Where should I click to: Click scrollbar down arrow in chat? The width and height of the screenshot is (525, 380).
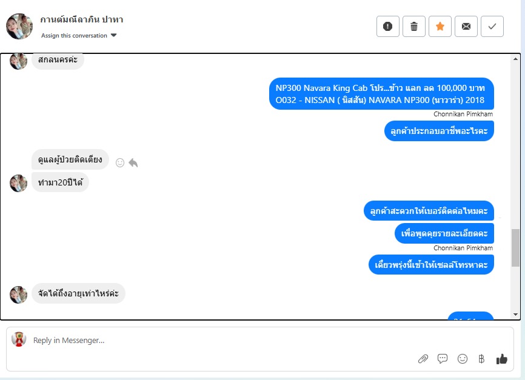(515, 315)
